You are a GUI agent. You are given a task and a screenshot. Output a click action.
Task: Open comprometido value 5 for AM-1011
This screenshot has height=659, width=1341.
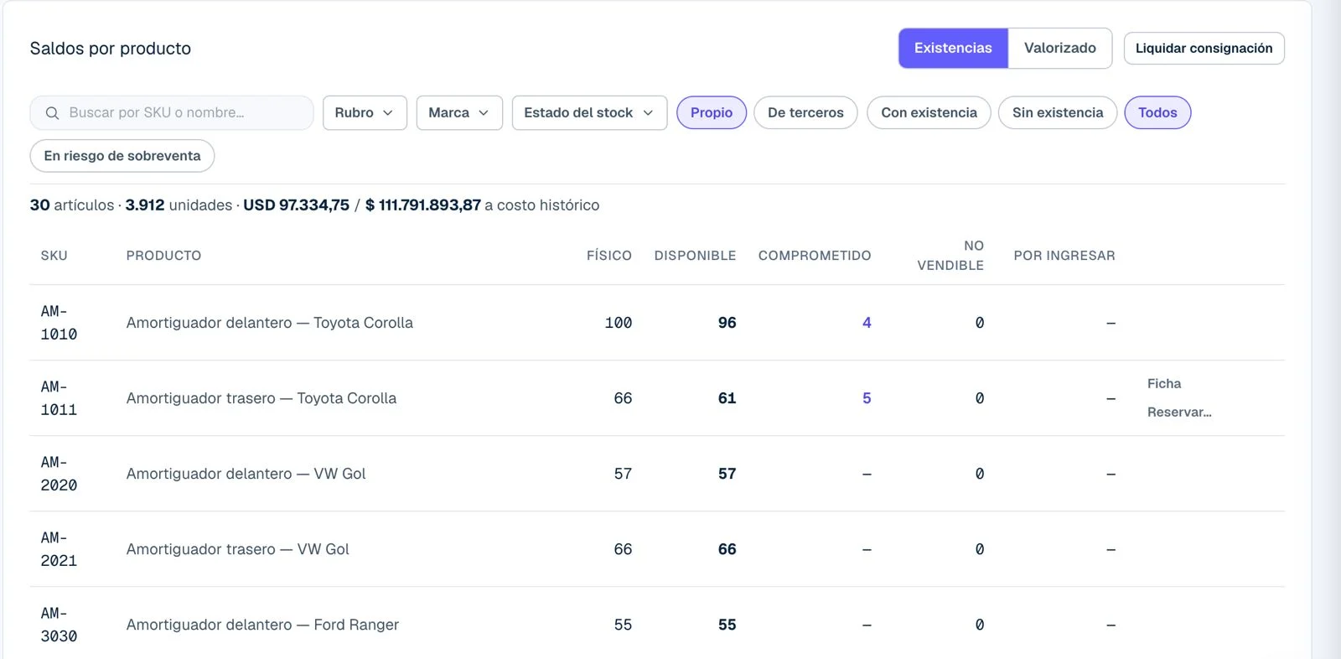pyautogui.click(x=867, y=398)
